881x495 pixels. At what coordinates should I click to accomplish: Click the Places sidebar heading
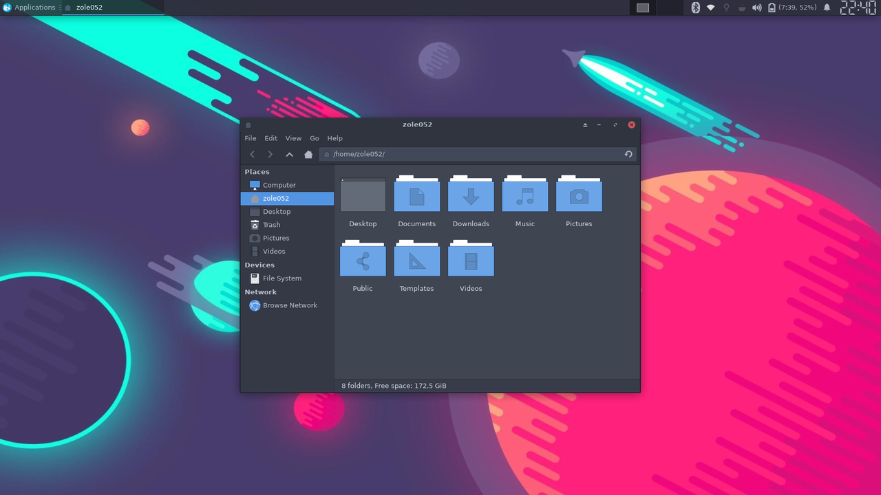(257, 172)
